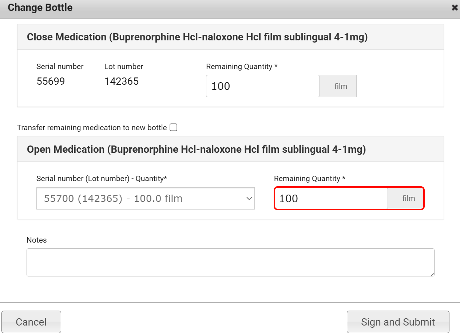Click the Close Medication section header
Viewport: 460px width, 335px height.
[197, 37]
